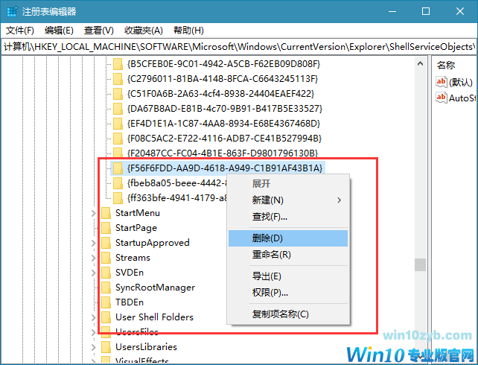The image size is (478, 365).
Task: Click the Registry Editor title bar icon
Action: pos(12,12)
